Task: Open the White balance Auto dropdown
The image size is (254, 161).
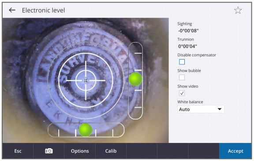Action: pyautogui.click(x=201, y=109)
